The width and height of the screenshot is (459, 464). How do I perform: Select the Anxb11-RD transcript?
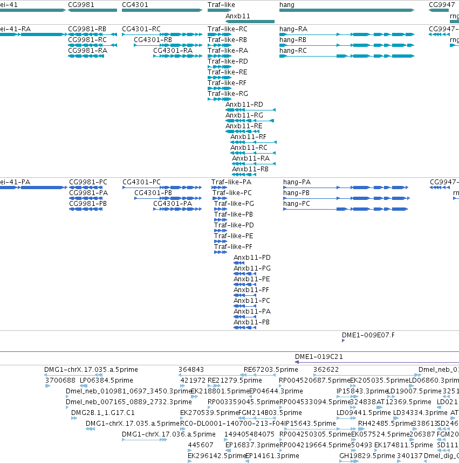[250, 110]
